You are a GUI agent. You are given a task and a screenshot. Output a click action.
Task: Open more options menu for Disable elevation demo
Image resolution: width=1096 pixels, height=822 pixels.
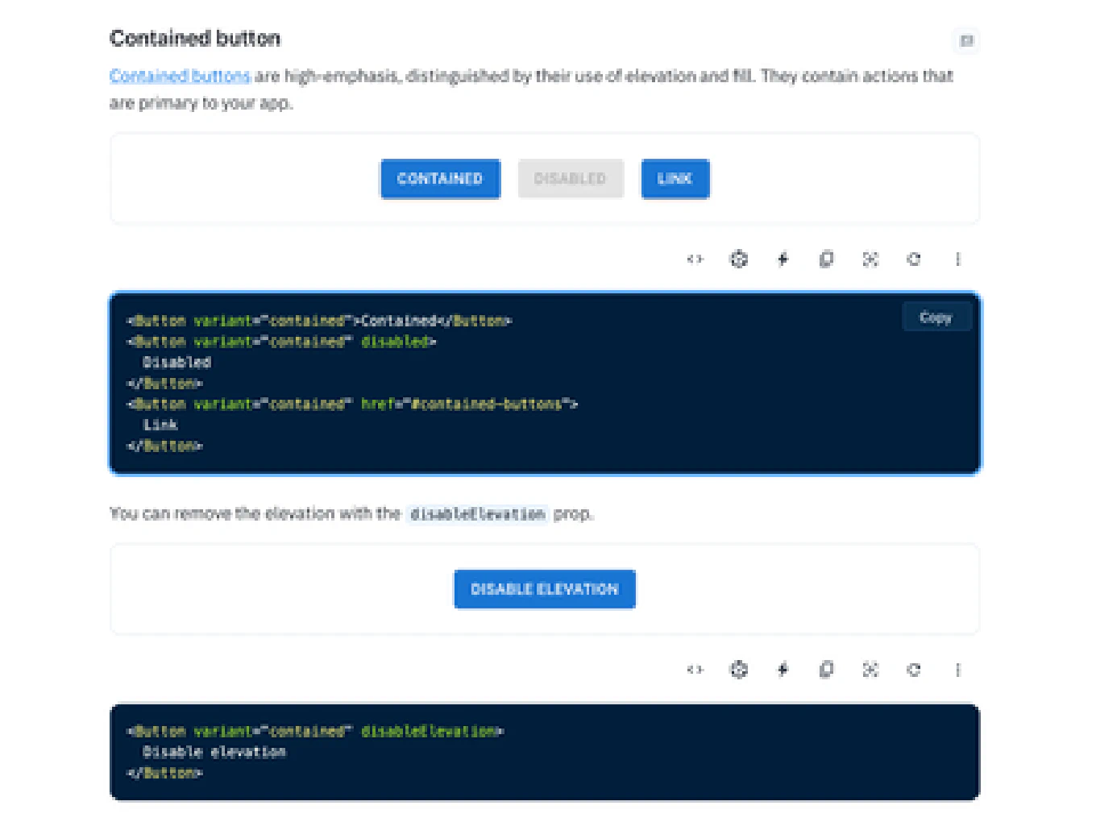click(958, 670)
